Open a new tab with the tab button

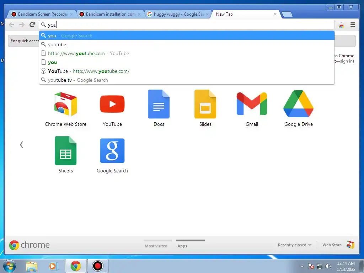coord(287,14)
